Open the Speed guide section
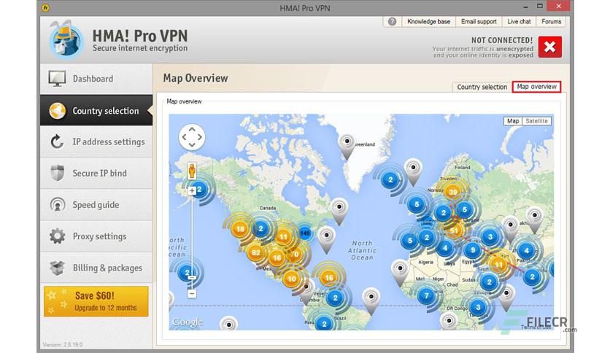610x353 pixels. (96, 205)
